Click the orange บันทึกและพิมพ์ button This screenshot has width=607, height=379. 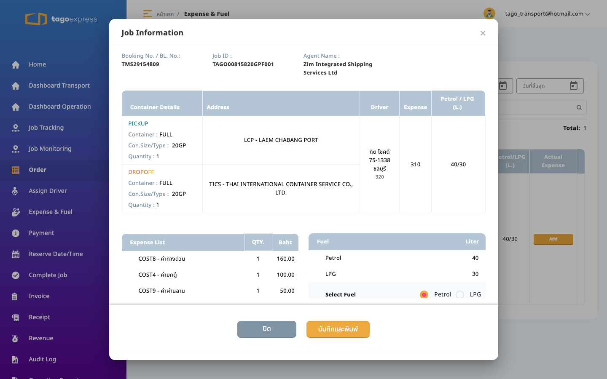(x=338, y=329)
